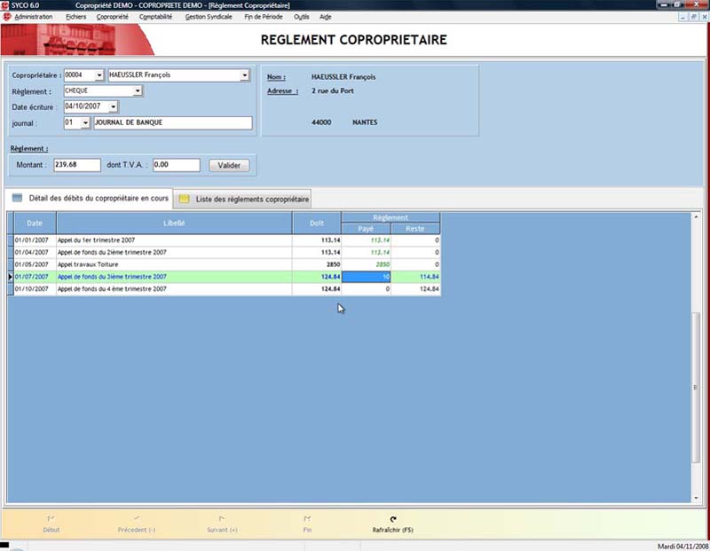Click the SYCO application icon in menu bar

7,17
